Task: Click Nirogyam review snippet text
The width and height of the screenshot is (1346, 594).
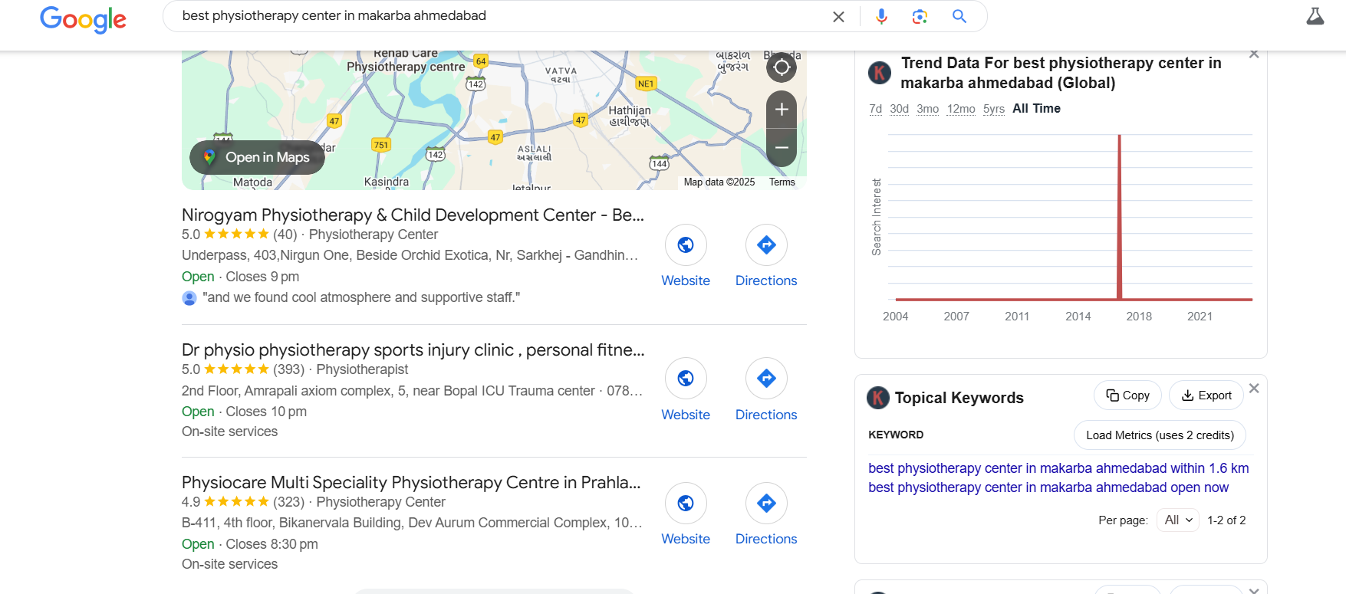Action: tap(361, 297)
